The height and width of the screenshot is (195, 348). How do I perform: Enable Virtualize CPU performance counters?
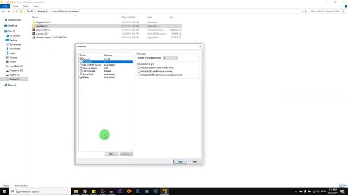point(139,71)
